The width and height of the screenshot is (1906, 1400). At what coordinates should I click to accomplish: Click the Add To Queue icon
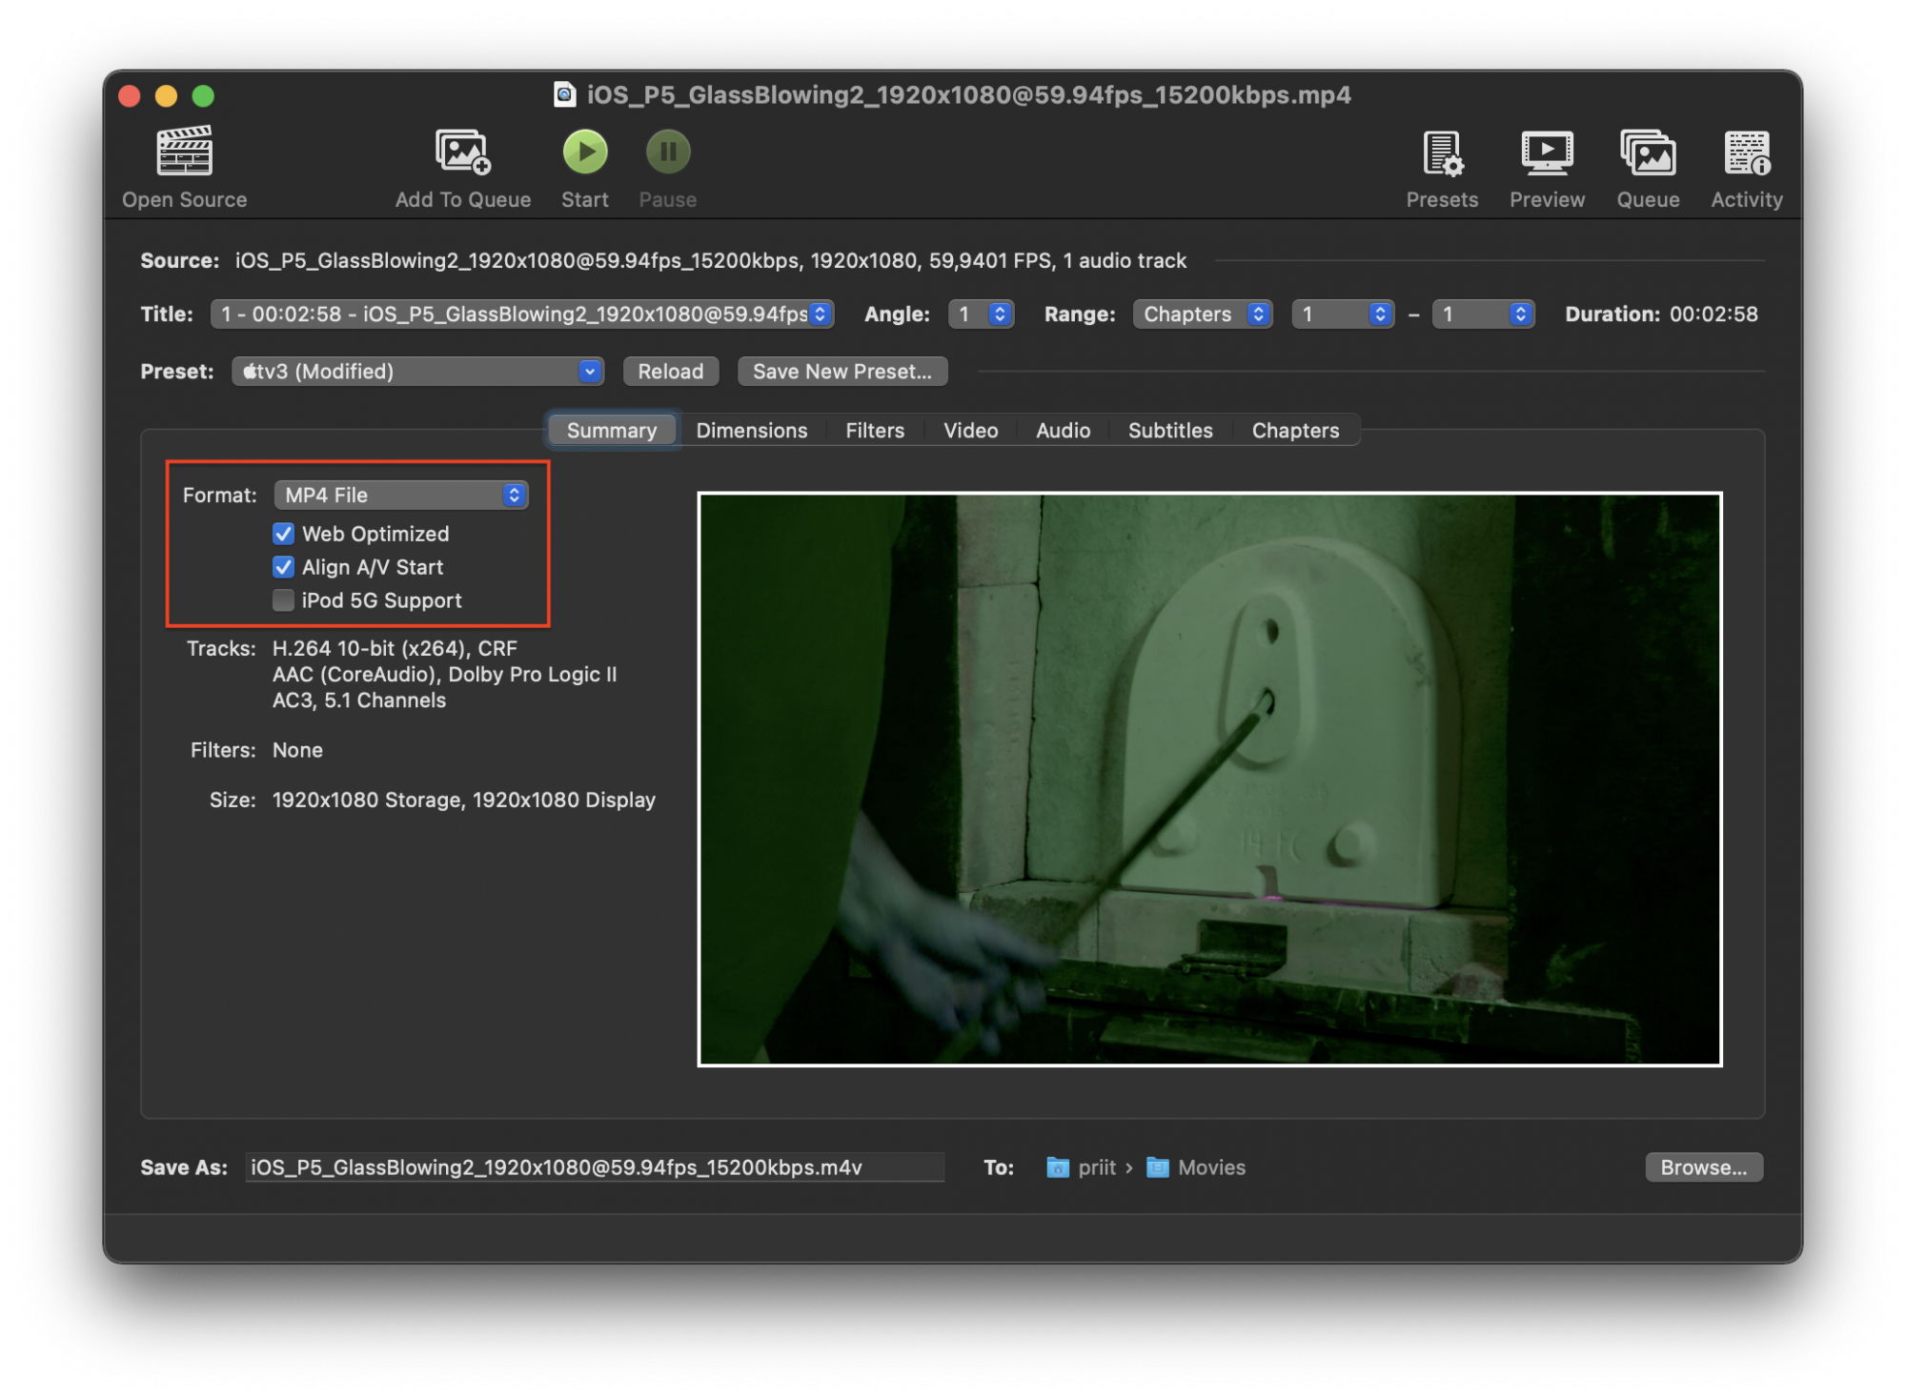pos(462,152)
